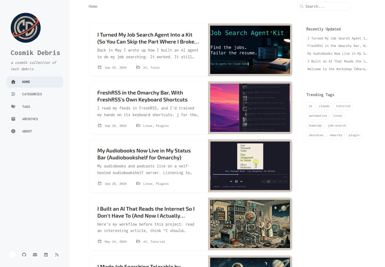This screenshot has height=267, width=385.
Task: Click the Tags icon in sidebar
Action: 13,107
